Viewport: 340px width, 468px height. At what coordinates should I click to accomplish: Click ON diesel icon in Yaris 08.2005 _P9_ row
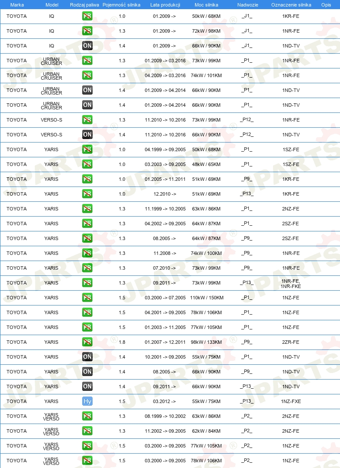[87, 372]
